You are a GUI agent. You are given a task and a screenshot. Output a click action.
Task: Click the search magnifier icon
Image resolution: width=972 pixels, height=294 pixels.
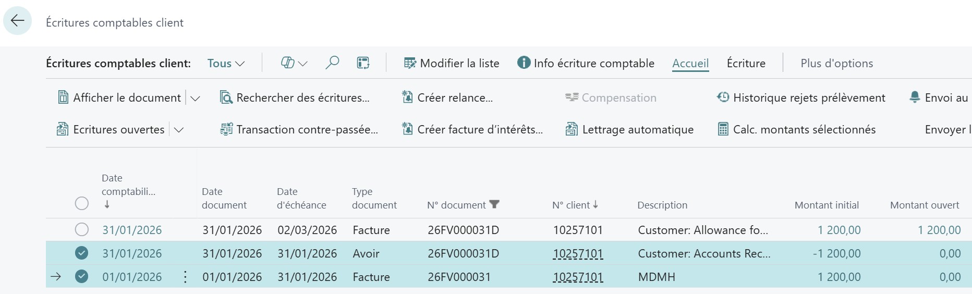332,63
